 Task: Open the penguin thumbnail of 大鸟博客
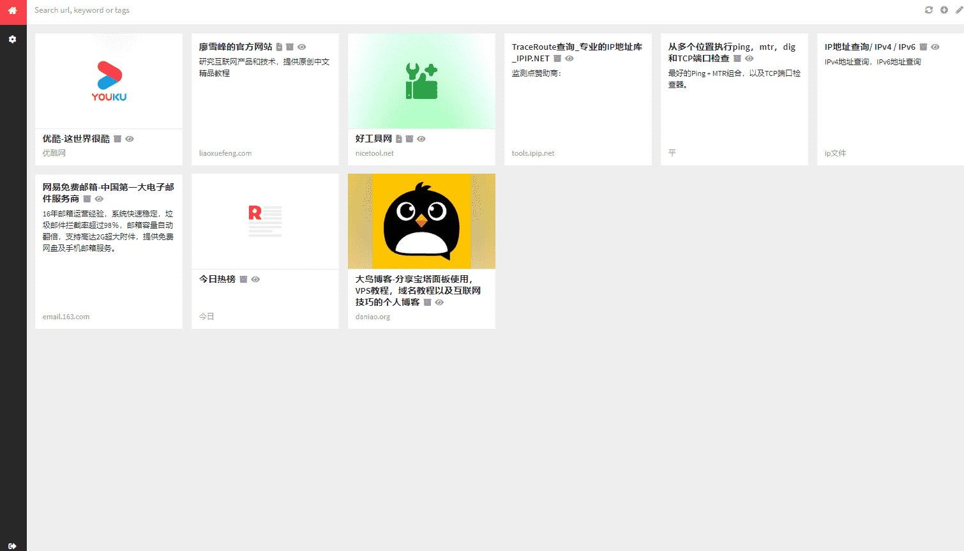click(421, 221)
